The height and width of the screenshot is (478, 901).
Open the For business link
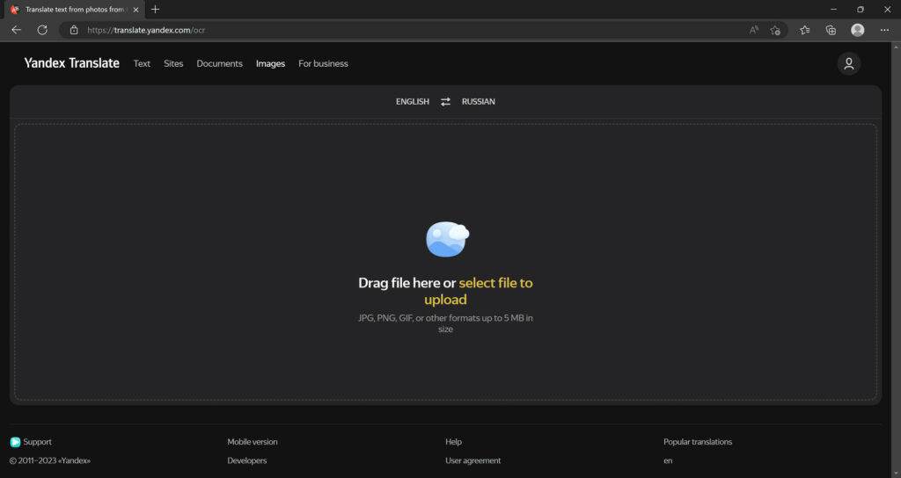pos(323,64)
